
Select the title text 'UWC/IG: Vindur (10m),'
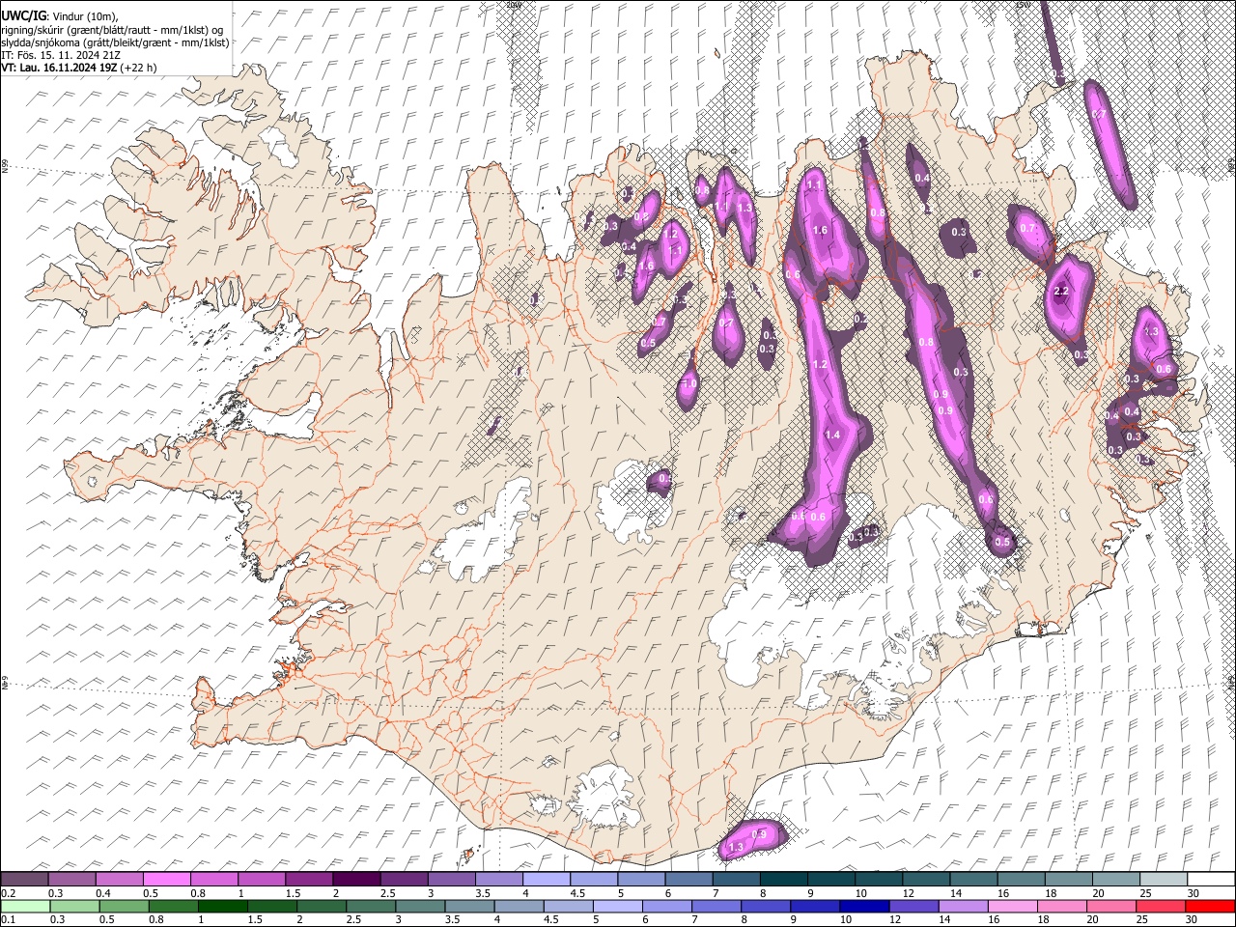[59, 15]
